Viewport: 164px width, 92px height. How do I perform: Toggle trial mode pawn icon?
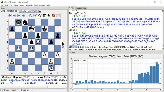tap(49, 15)
